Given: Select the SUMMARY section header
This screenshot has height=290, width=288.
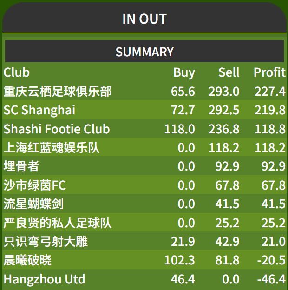Looking at the screenshot, I should pos(144,52).
